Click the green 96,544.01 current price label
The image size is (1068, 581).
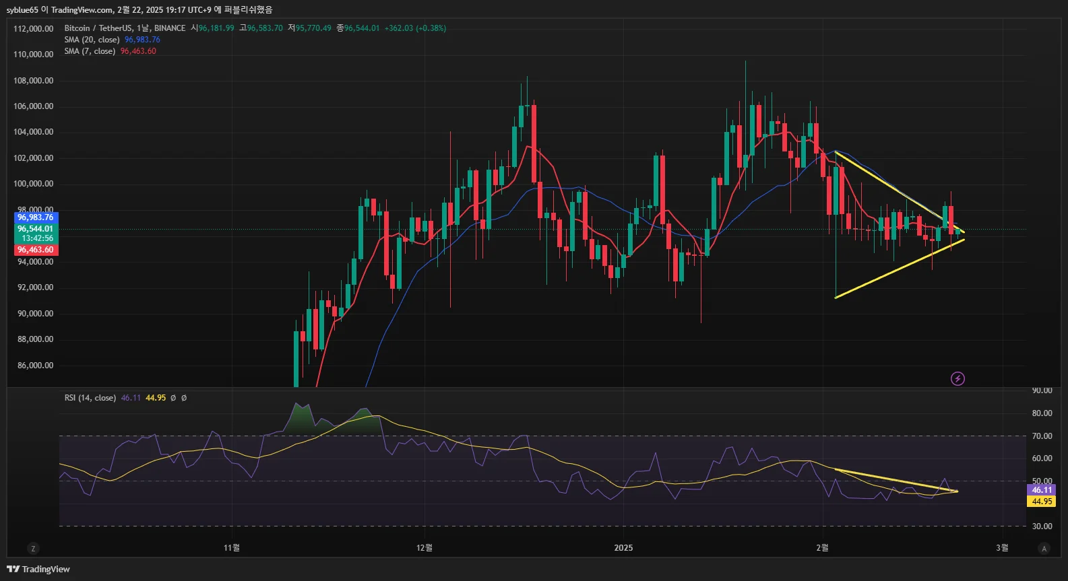[36, 229]
